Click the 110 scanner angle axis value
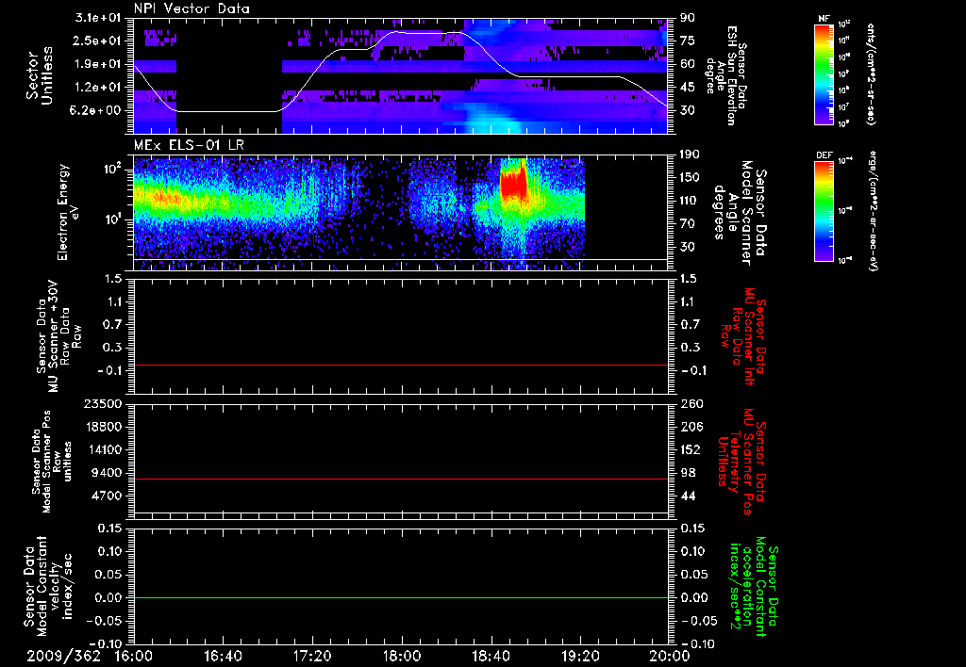This screenshot has height=667, width=966. pyautogui.click(x=690, y=201)
